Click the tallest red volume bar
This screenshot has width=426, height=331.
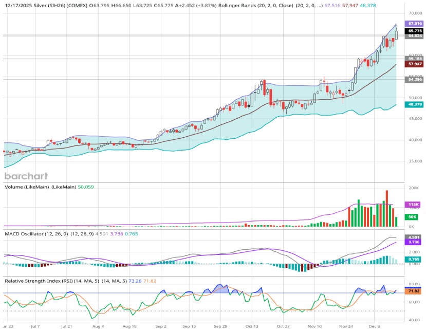coord(386,208)
